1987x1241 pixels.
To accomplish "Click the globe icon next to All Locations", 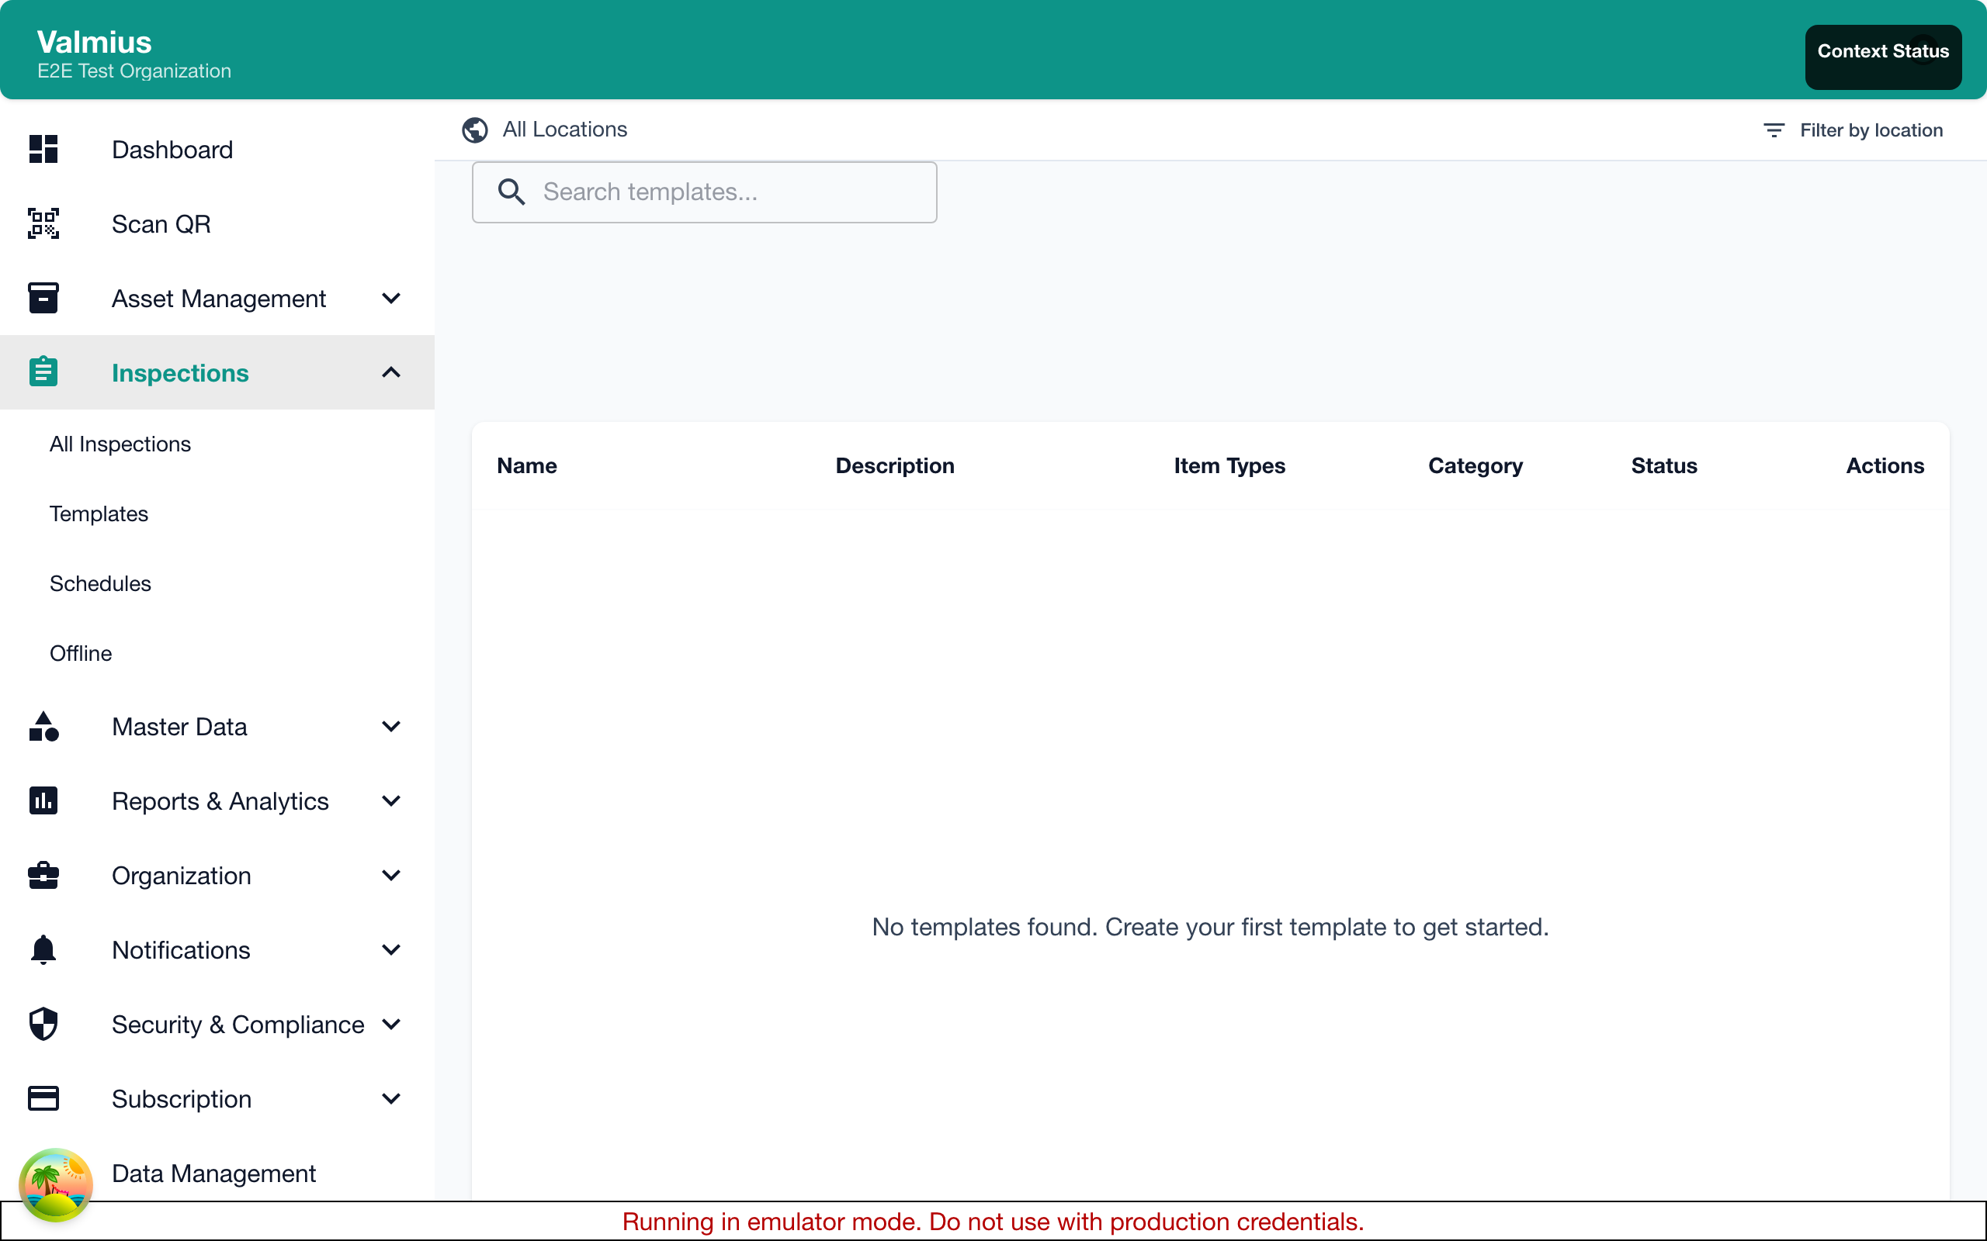I will pos(474,130).
